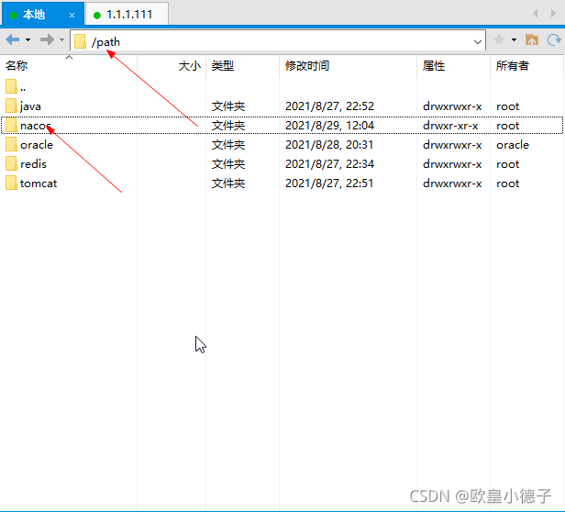
Task: Click the date 2021/8/29, 12:04
Action: click(329, 126)
